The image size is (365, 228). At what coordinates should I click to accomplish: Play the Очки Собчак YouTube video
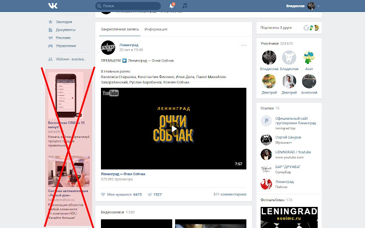175,128
